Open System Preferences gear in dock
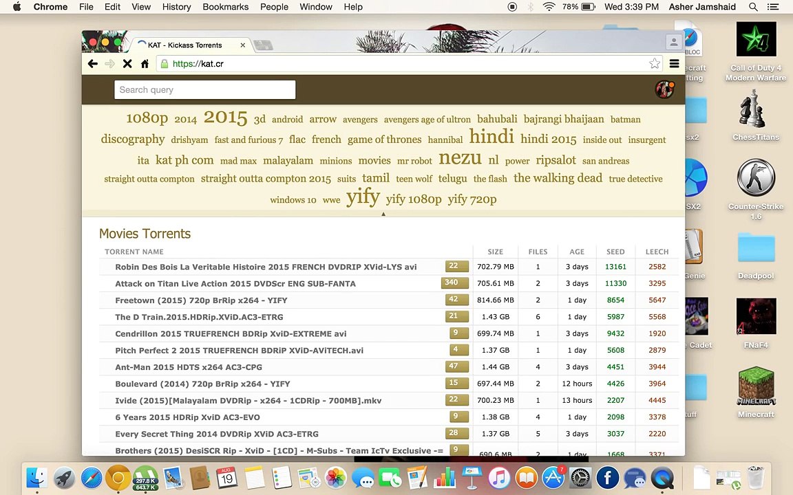 point(580,477)
